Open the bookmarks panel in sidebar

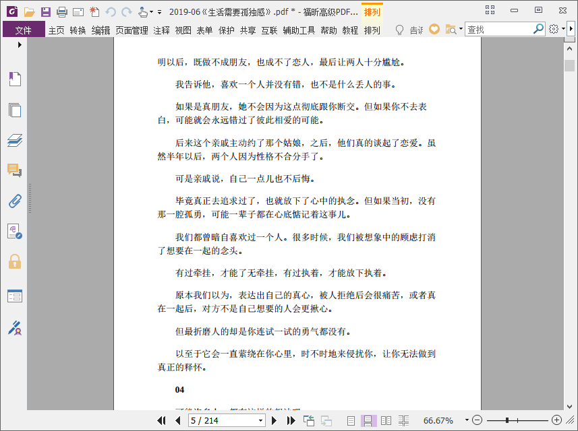click(x=15, y=79)
